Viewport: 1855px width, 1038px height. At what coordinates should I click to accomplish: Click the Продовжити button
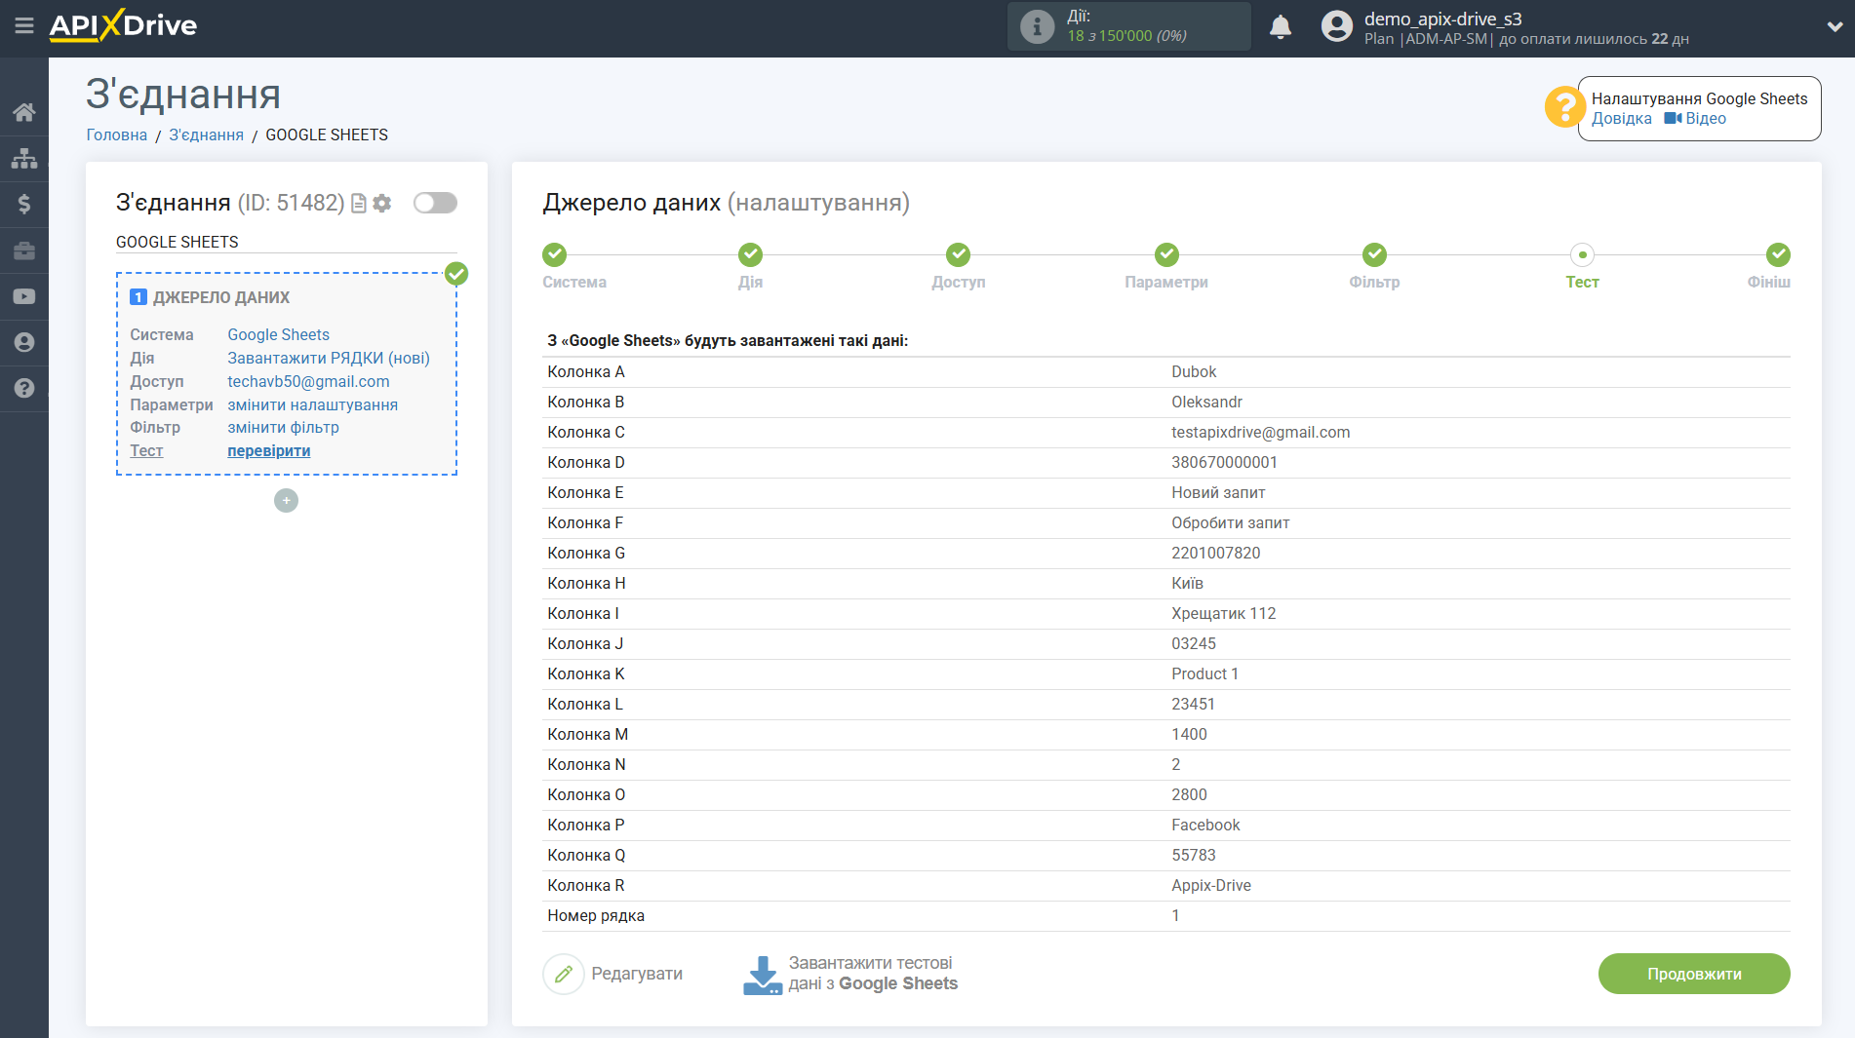coord(1694,974)
